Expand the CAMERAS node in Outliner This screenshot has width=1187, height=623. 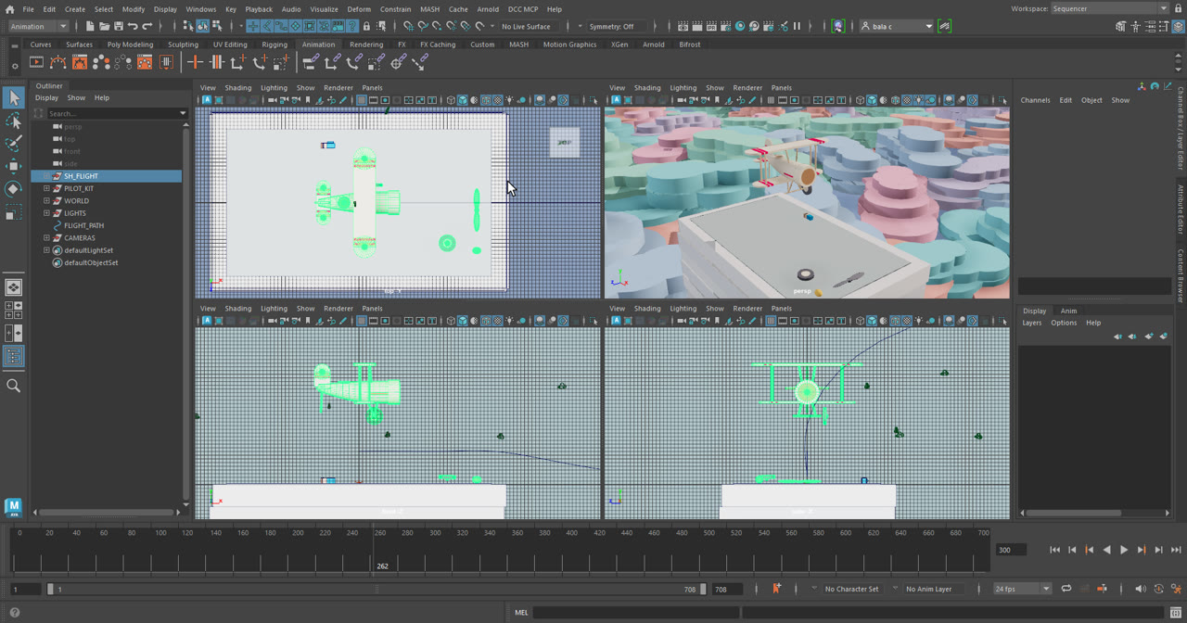coord(46,237)
